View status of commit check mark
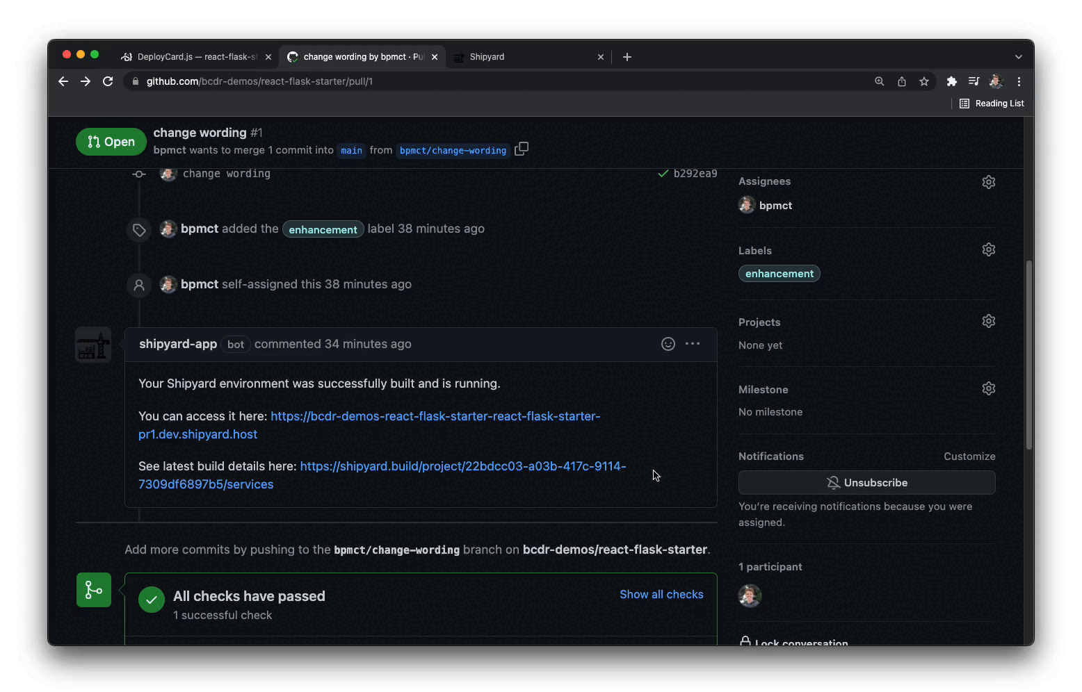This screenshot has width=1082, height=692. click(x=663, y=174)
